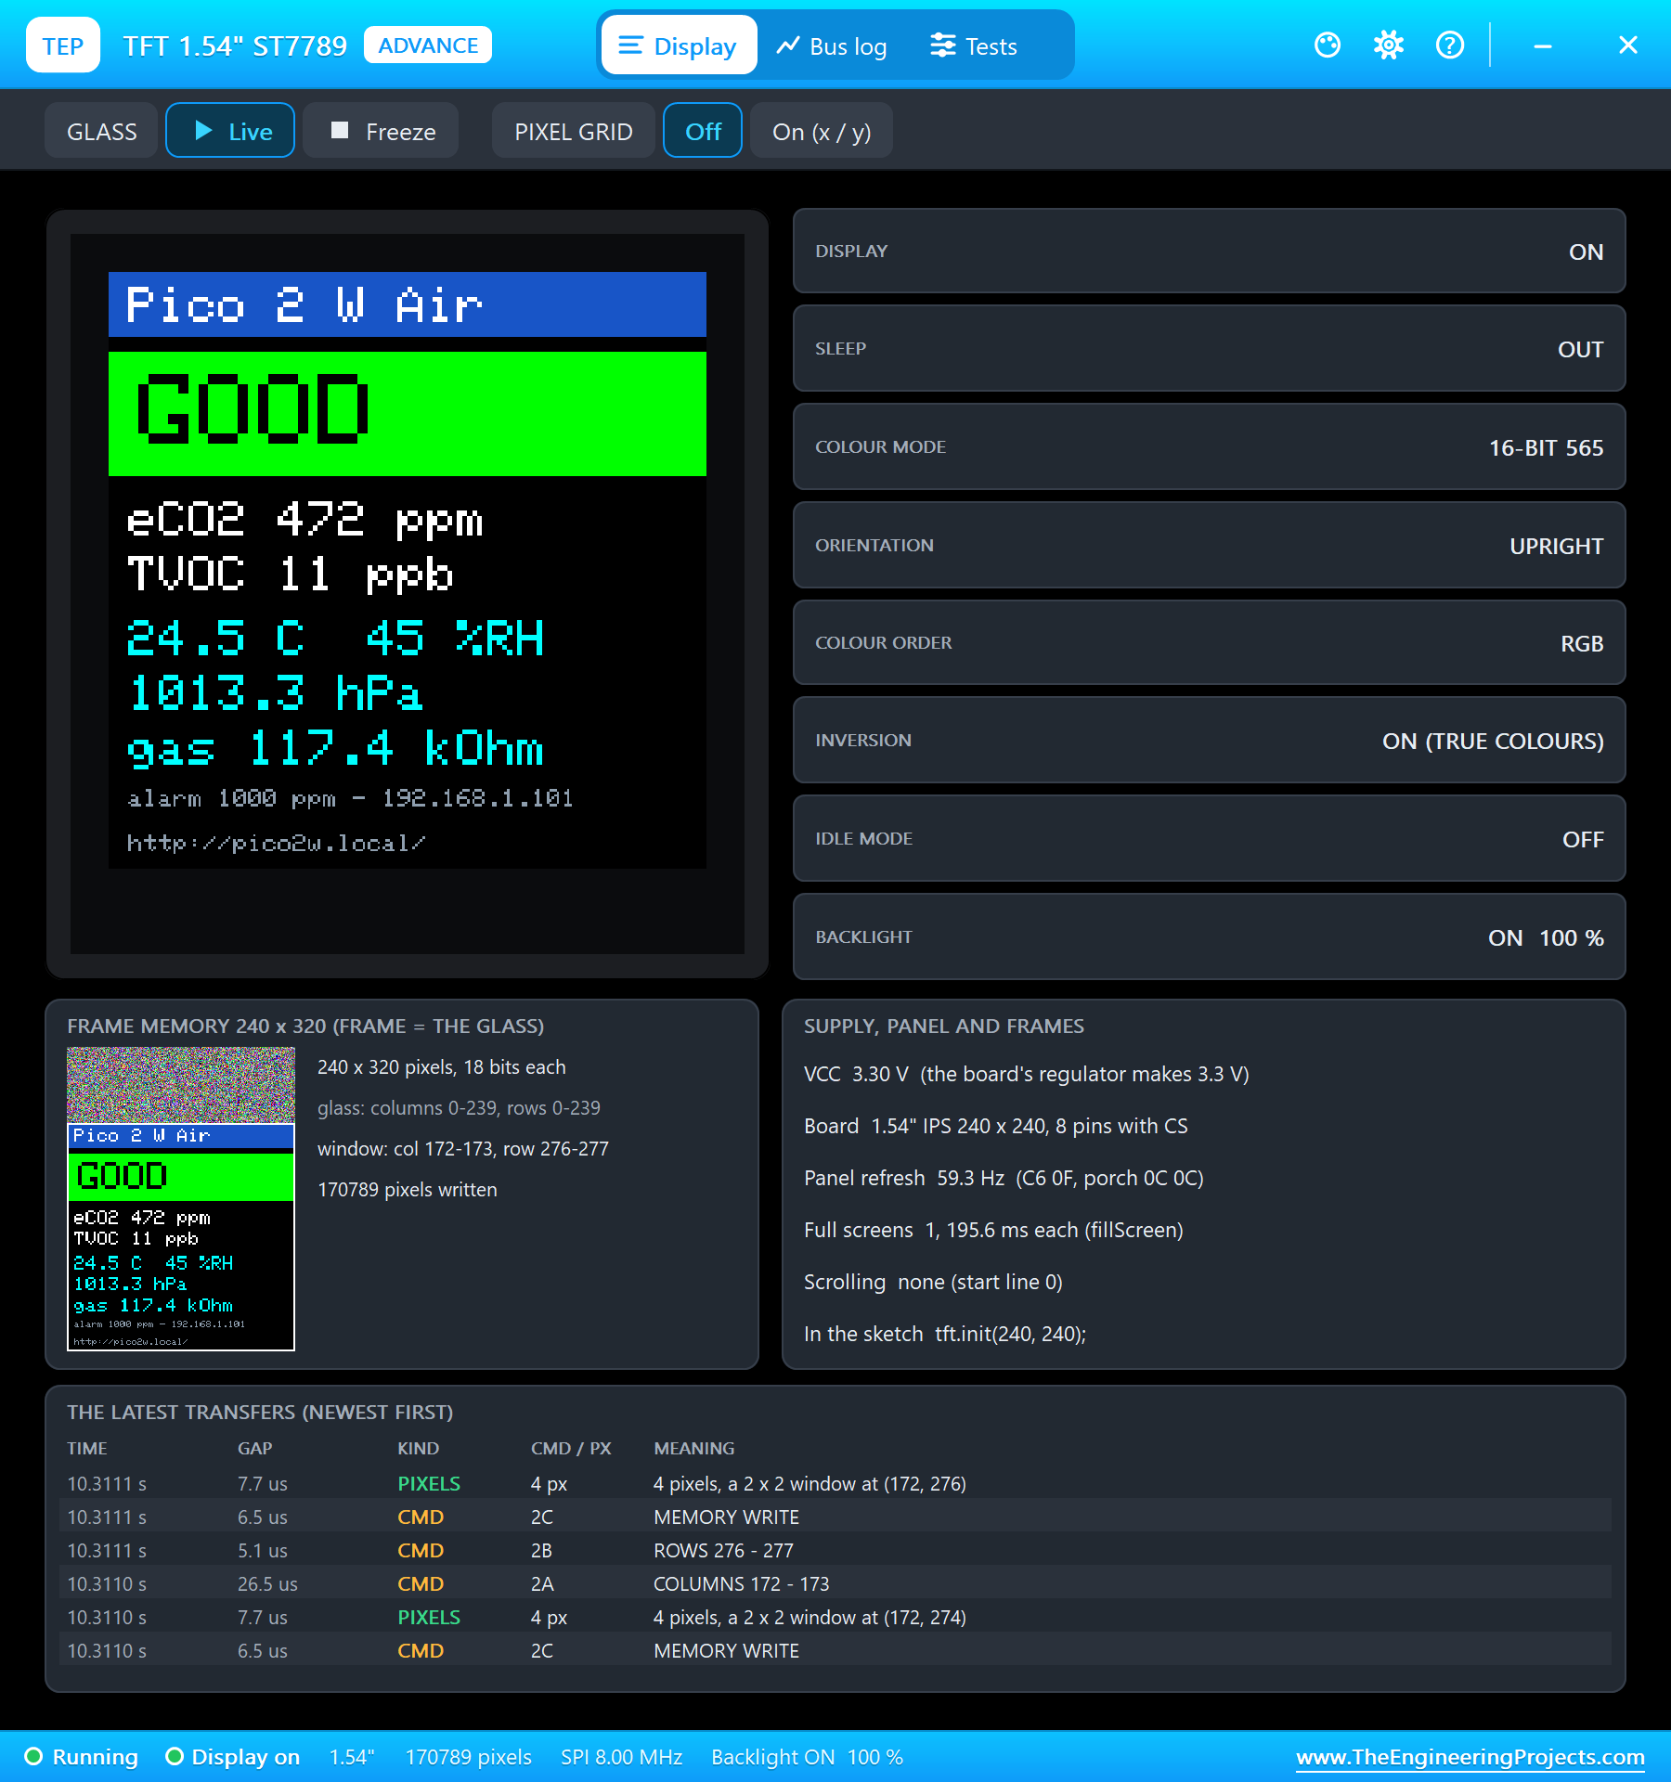Click 'Scrolling none (start line 0)' line
This screenshot has width=1671, height=1782.
(933, 1282)
